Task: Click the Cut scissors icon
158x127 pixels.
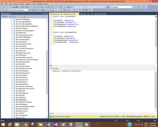Action: 43,7
